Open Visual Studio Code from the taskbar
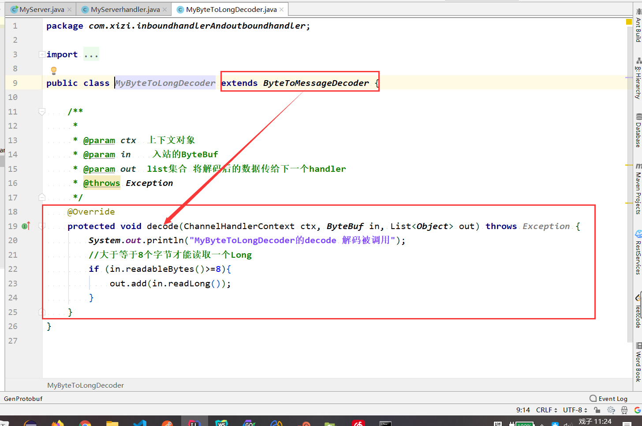Screen dimensions: 642x426 click(x=140, y=423)
